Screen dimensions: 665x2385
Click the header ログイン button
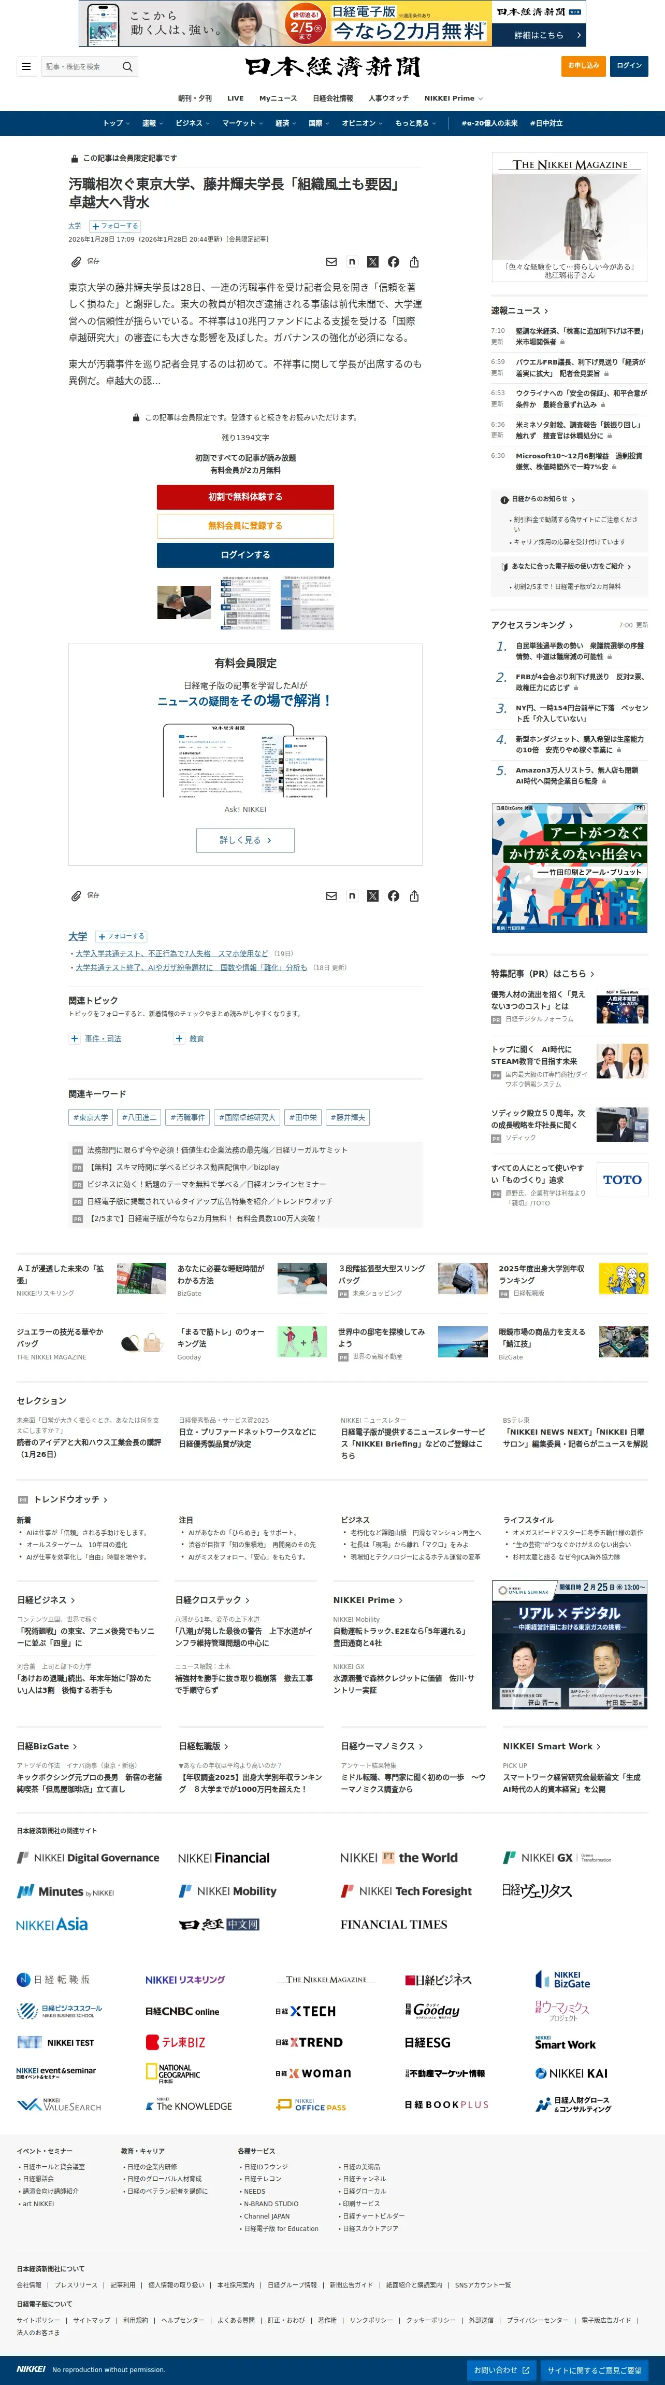coord(629,66)
